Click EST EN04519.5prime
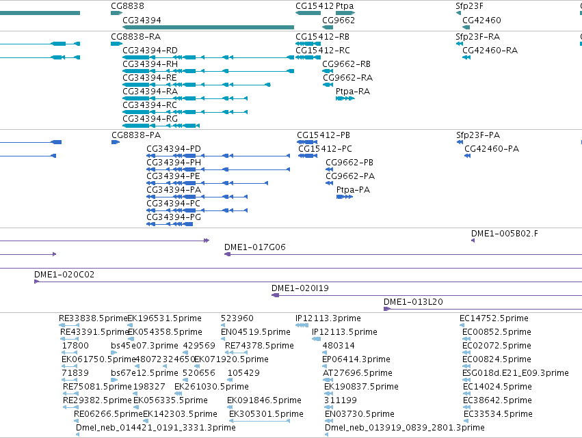Screen dimensions: 582x438 [x=256, y=332]
